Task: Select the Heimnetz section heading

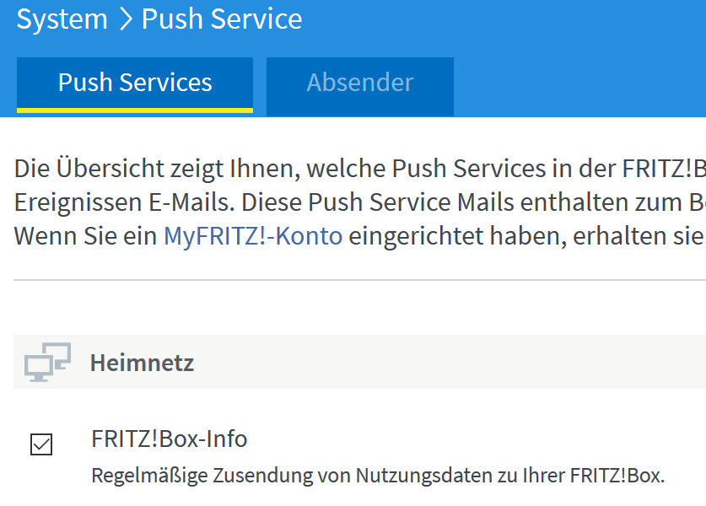Action: 142,363
